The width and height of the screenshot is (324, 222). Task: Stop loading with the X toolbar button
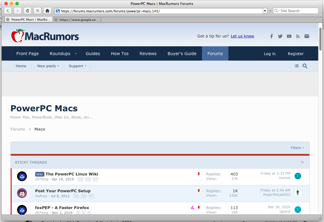37,11
